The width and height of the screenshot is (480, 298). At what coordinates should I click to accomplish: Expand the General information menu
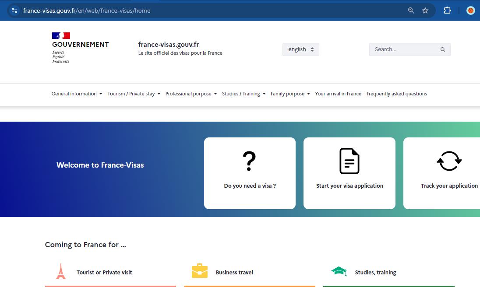[77, 94]
